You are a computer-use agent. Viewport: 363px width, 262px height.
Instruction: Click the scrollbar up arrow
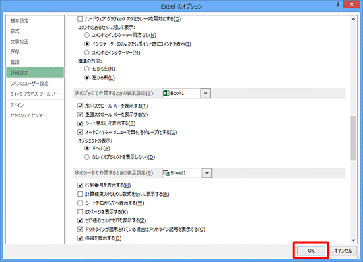354,19
